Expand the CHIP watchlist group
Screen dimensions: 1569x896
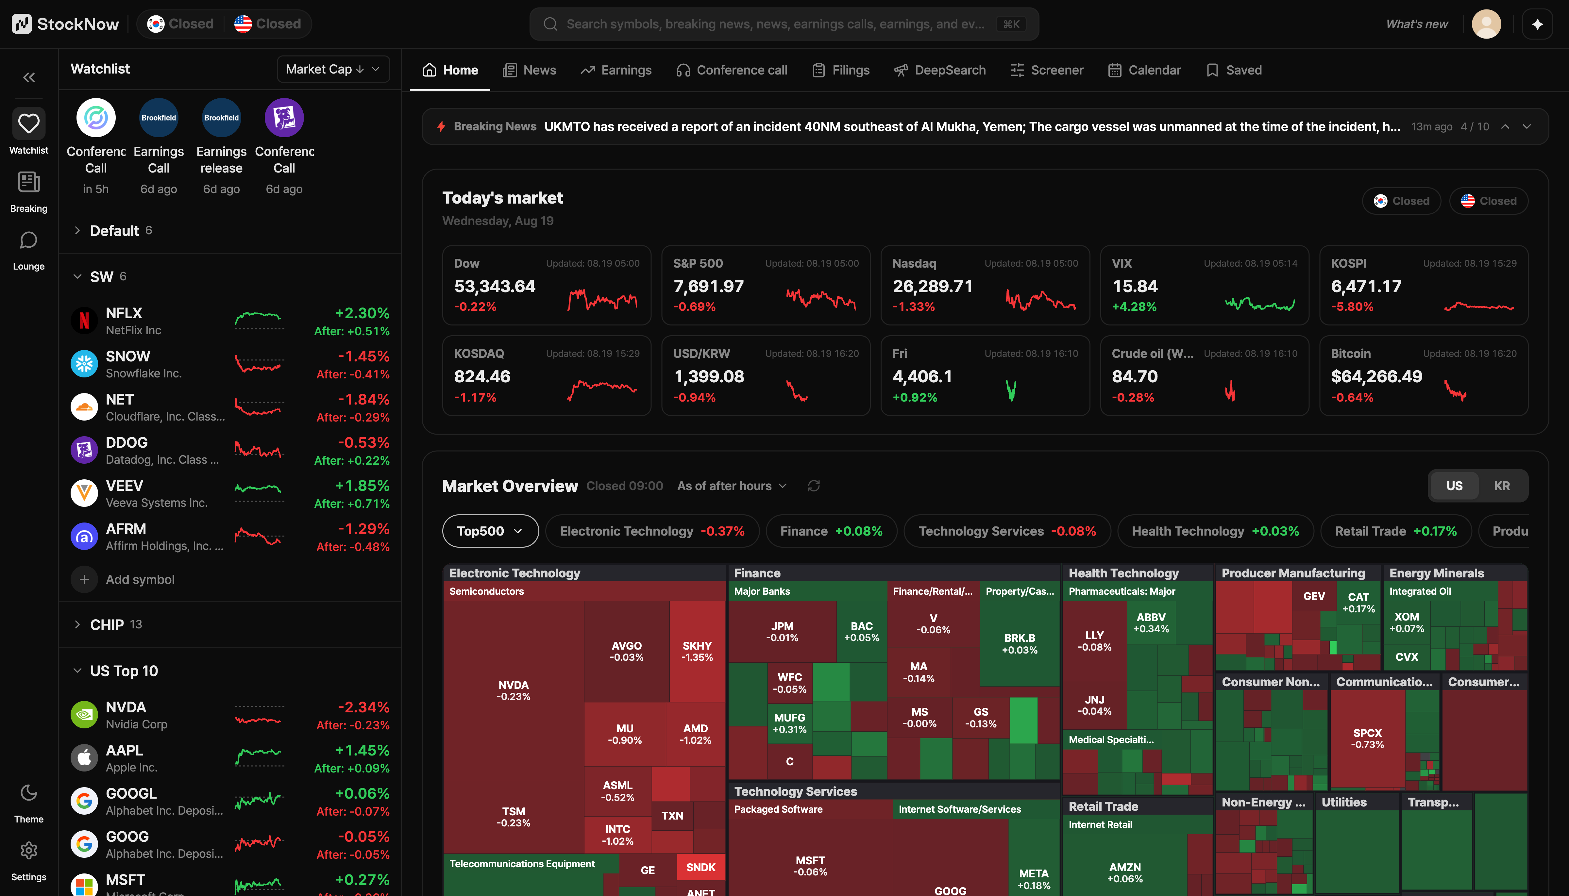click(x=77, y=624)
